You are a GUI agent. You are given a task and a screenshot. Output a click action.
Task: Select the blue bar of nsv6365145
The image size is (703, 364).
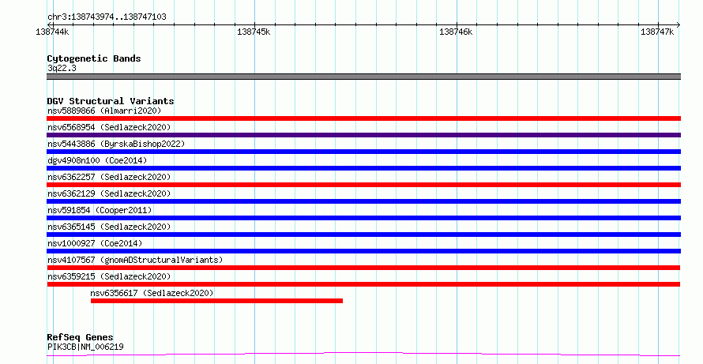363,235
